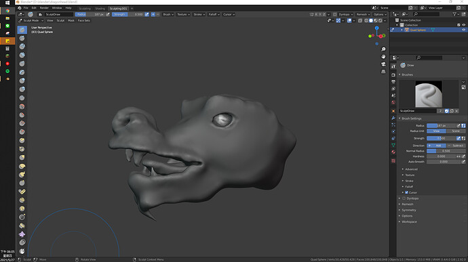Expand the Advanced brush subpanel

(x=411, y=169)
